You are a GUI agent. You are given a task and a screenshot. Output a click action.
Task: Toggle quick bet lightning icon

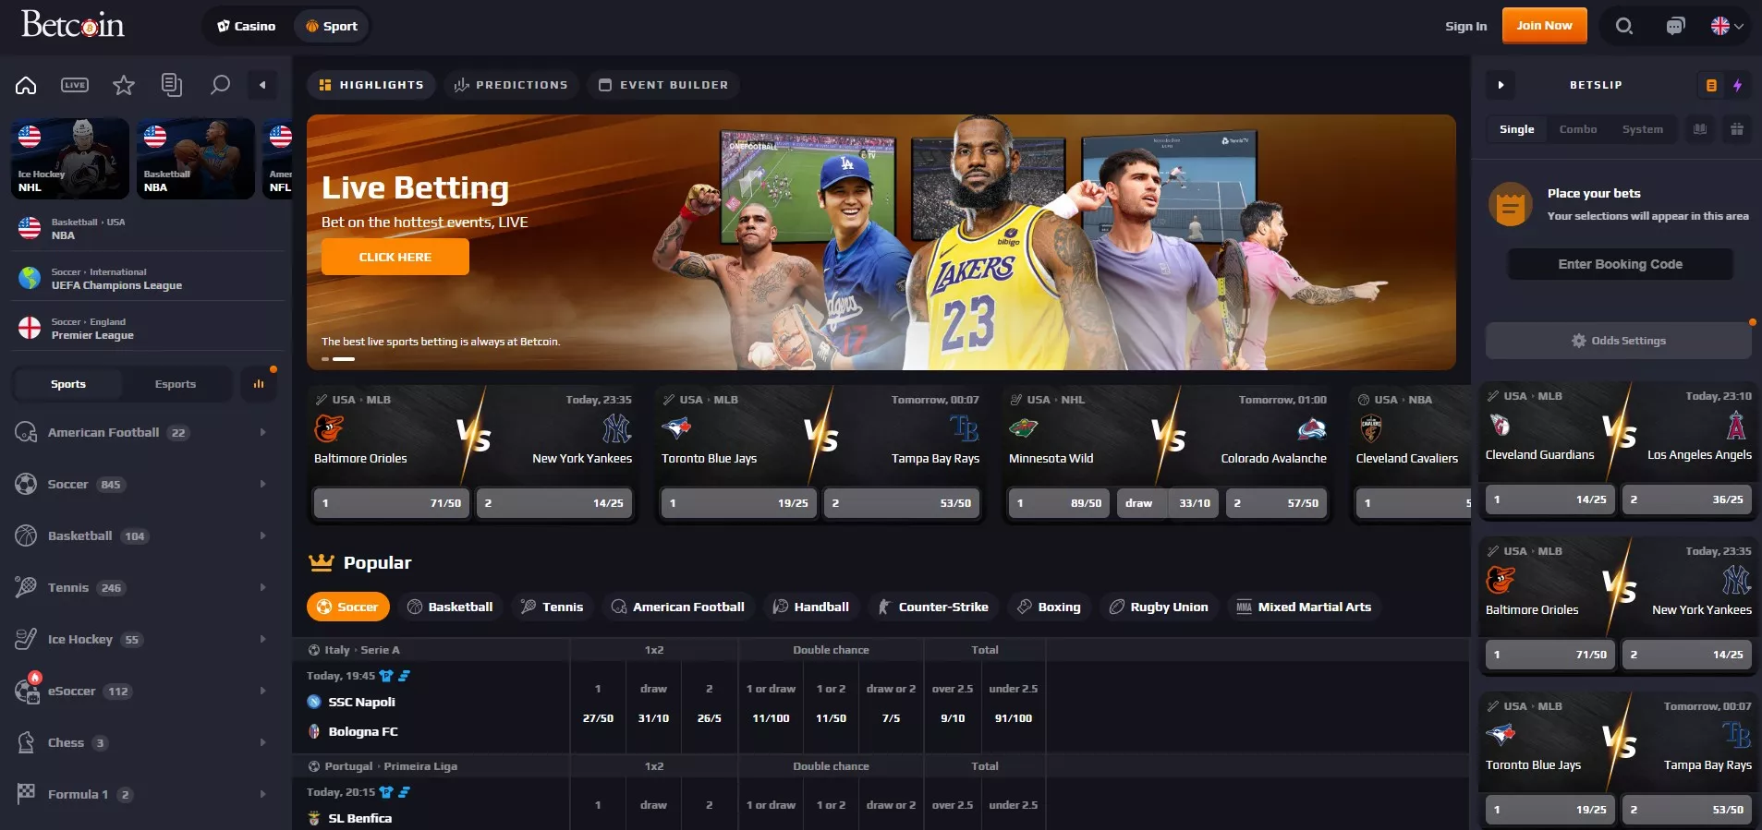1737,85
